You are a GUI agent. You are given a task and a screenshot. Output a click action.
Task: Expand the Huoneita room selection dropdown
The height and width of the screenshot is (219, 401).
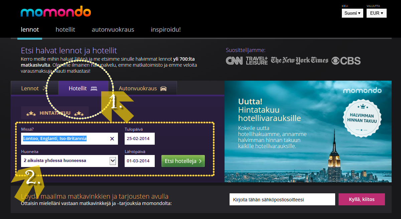pos(113,161)
